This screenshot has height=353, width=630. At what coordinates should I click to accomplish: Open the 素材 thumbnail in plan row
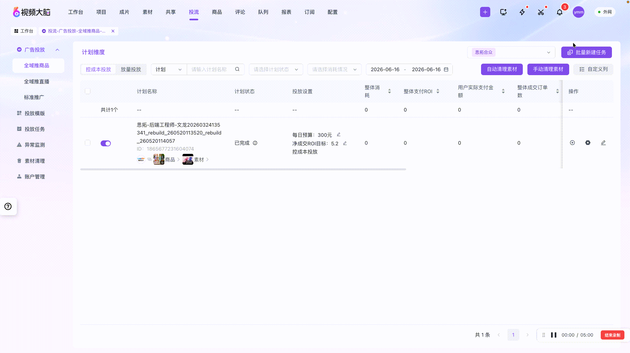[188, 159]
